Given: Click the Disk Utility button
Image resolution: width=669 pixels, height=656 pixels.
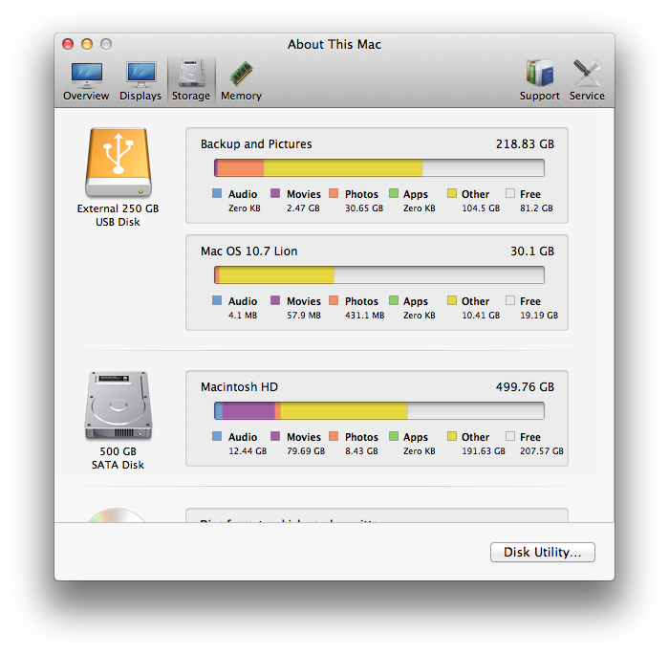Looking at the screenshot, I should 542,553.
